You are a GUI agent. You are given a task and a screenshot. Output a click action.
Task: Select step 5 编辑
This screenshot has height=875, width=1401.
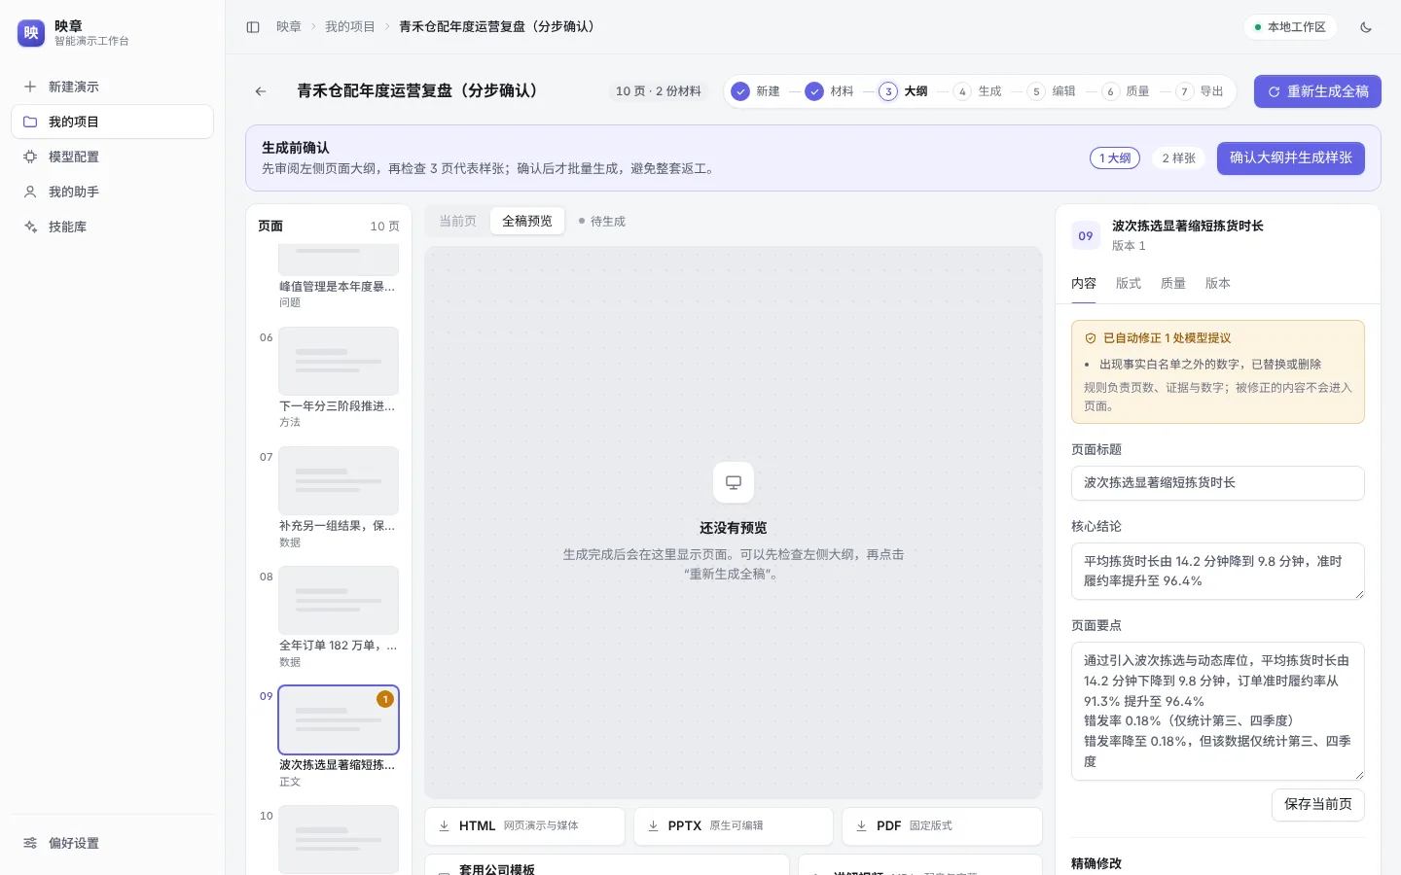pos(1052,91)
